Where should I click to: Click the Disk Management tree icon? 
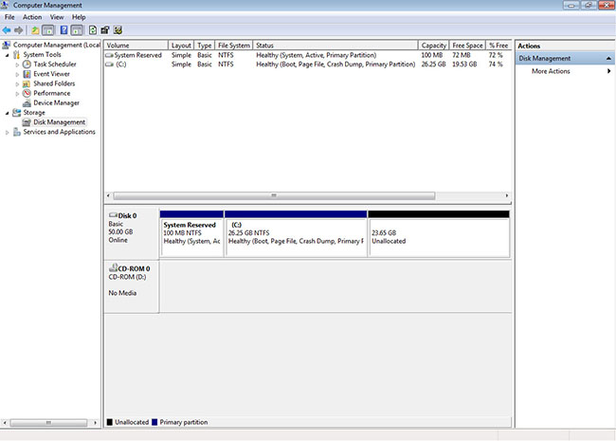point(27,122)
